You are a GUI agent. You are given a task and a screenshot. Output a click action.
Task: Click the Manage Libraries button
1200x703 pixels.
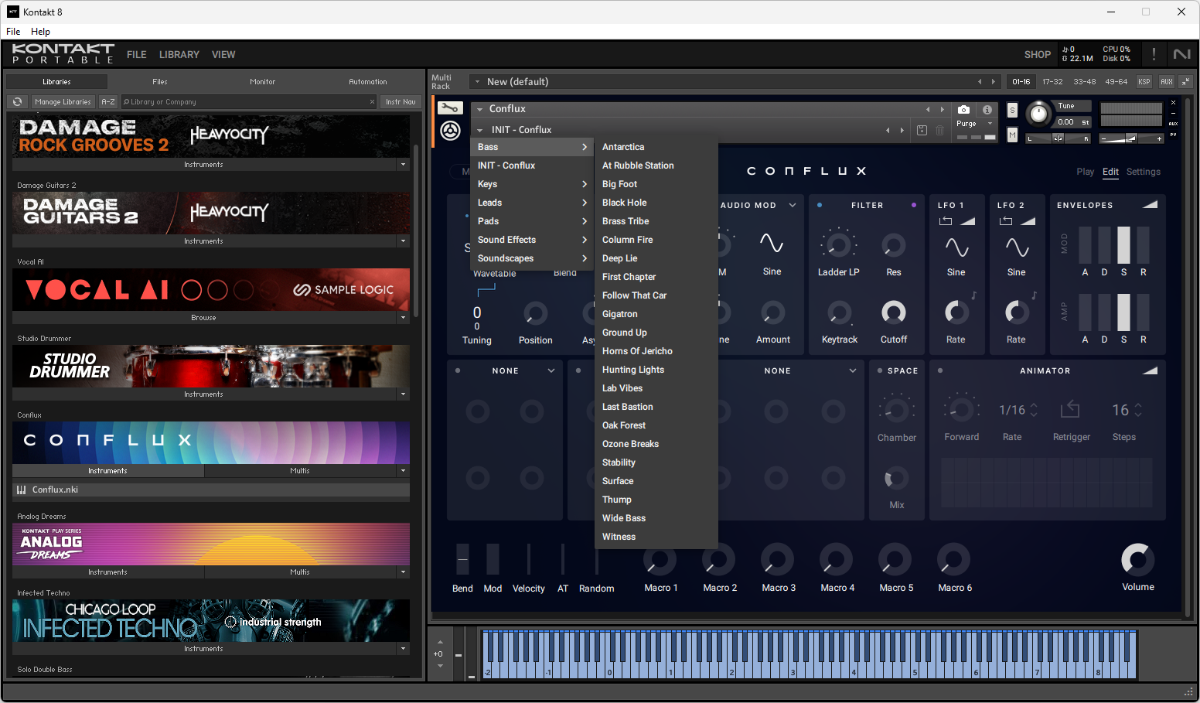click(63, 102)
